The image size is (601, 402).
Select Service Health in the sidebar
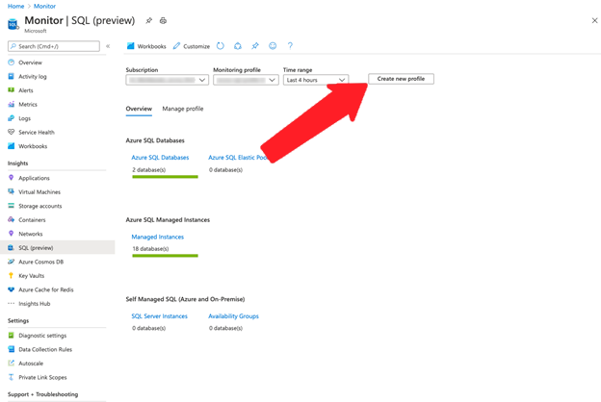click(x=37, y=132)
